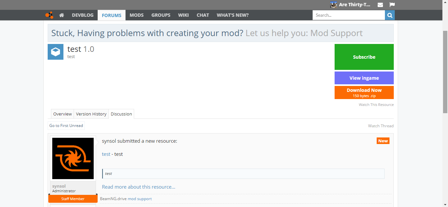Screen dimensions: 448x207
Task: Click Download Now 150 bytes button
Action: click(364, 93)
